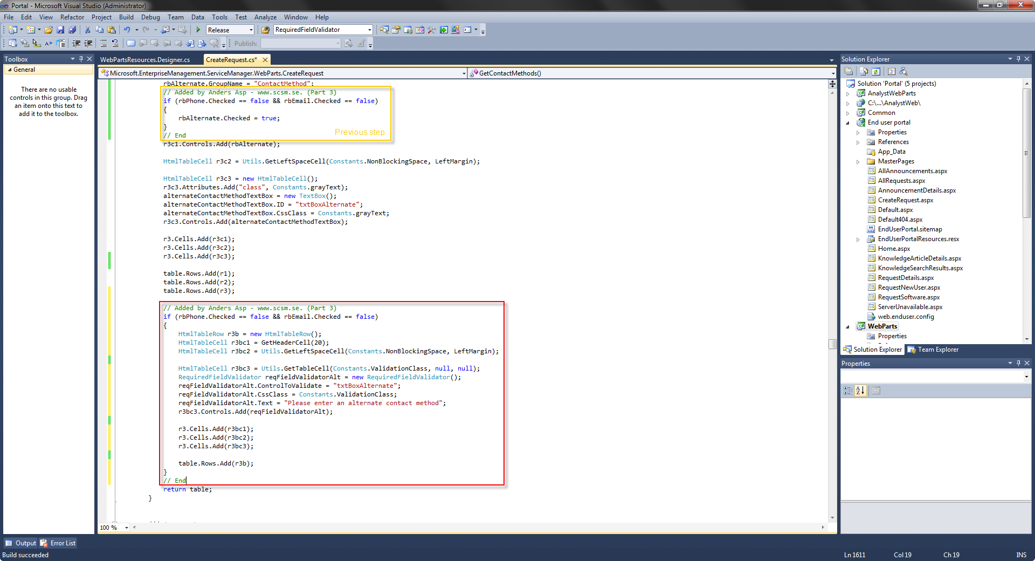Viewport: 1035px width, 561px height.
Task: Select Default.aspx in Solution Explorer
Action: pyautogui.click(x=895, y=210)
